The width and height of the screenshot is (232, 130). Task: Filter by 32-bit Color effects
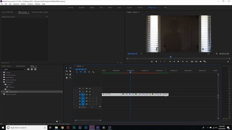click(32, 69)
